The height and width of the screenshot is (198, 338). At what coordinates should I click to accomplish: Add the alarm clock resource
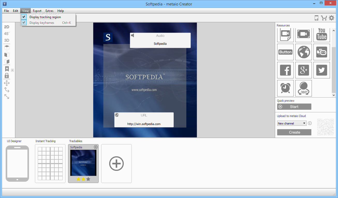point(285,88)
